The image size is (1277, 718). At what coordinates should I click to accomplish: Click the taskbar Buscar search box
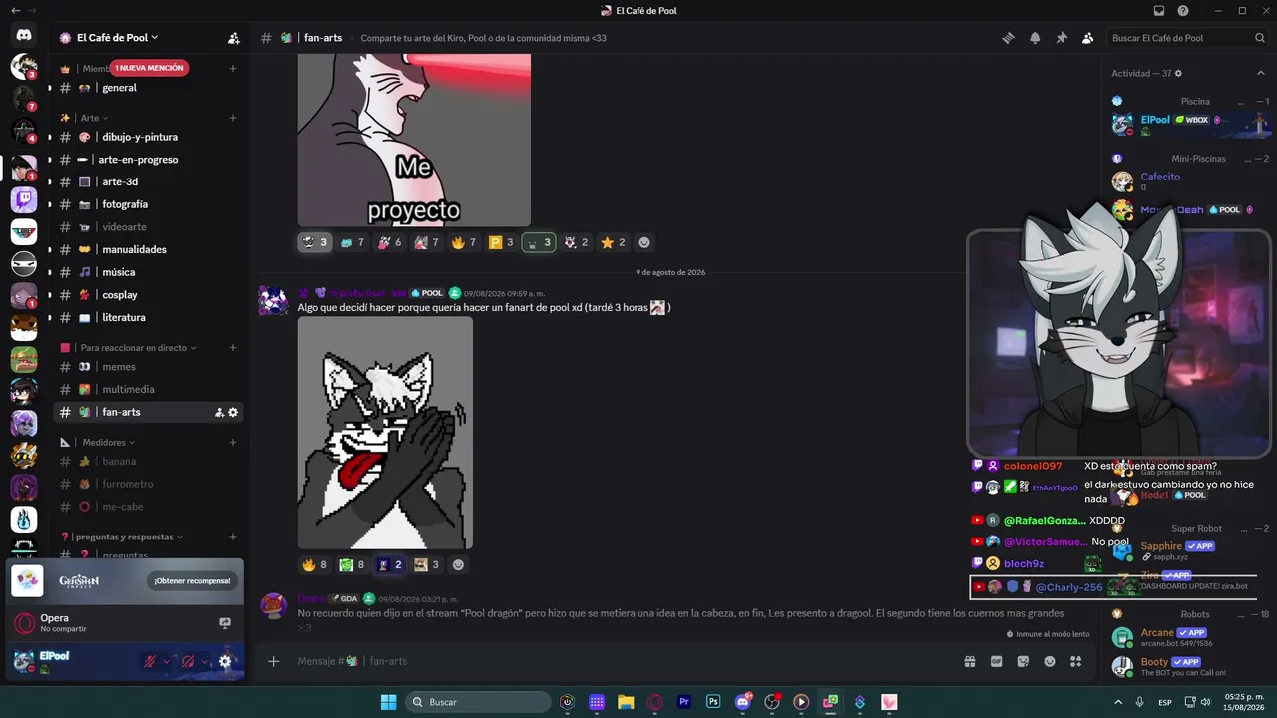(x=478, y=702)
